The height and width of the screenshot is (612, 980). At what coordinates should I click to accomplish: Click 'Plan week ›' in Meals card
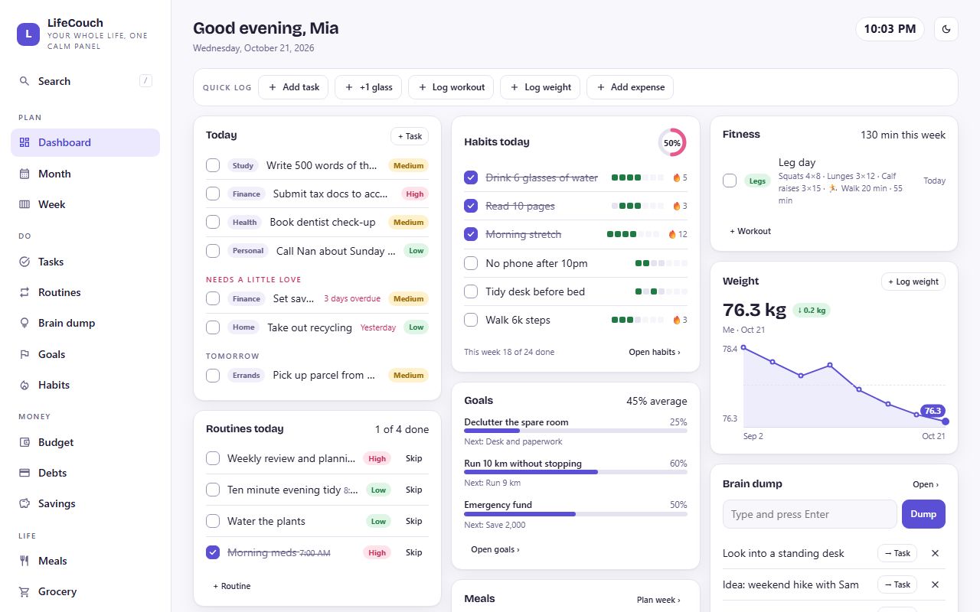[x=658, y=600]
